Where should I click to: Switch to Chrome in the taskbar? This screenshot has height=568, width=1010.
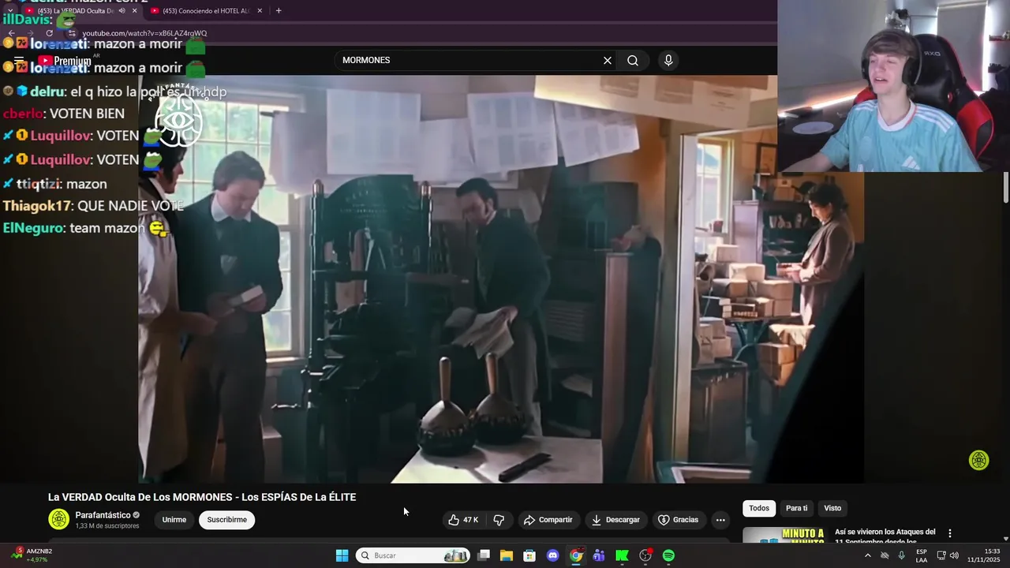pyautogui.click(x=576, y=555)
